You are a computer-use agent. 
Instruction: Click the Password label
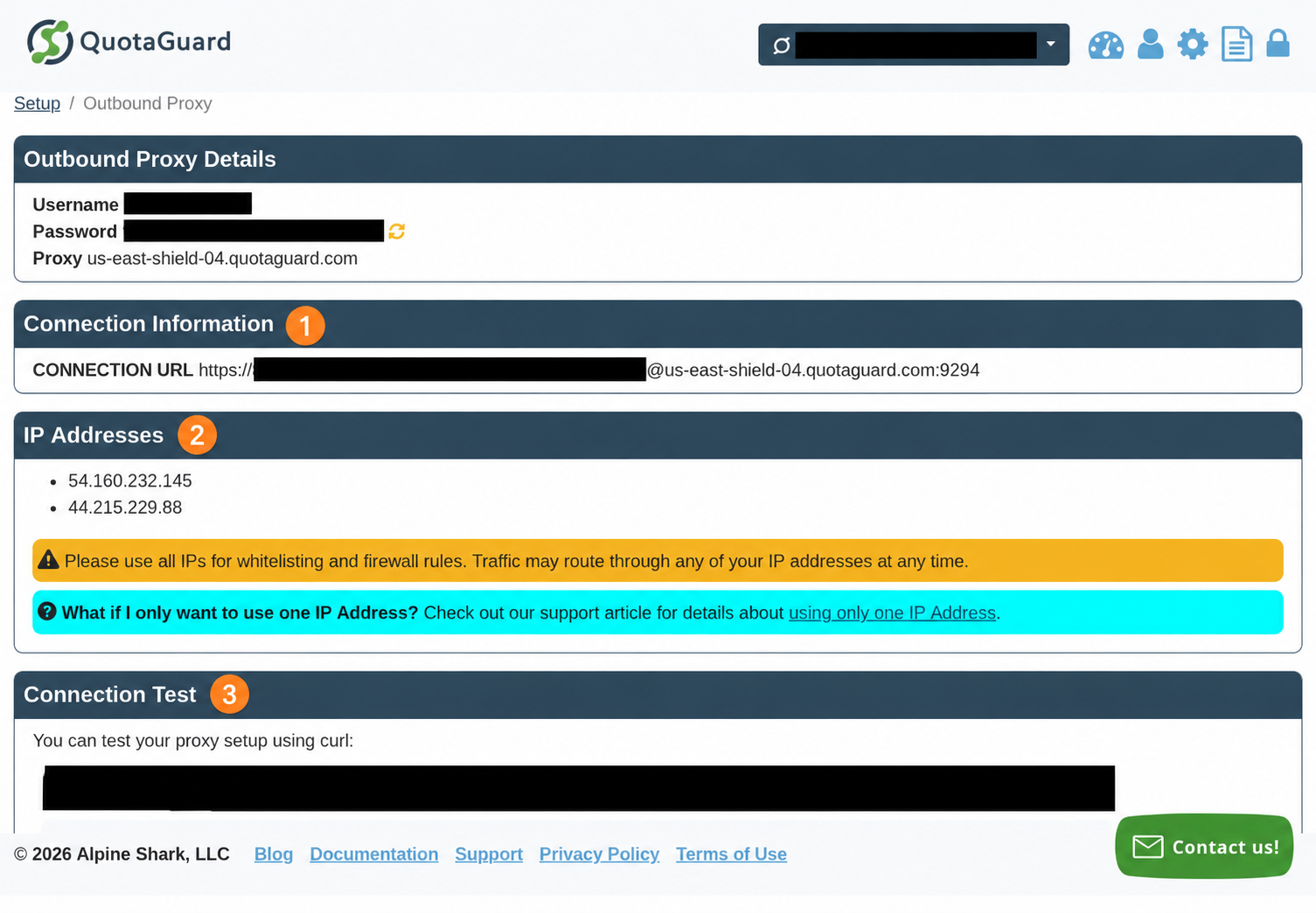click(74, 232)
